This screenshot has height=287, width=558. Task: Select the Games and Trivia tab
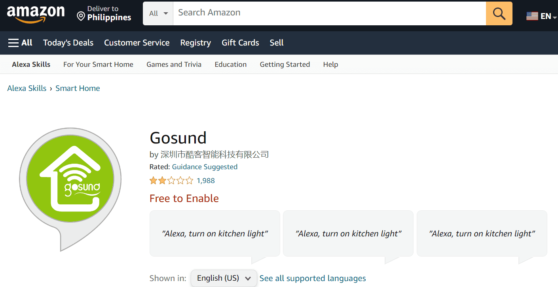[x=174, y=64]
